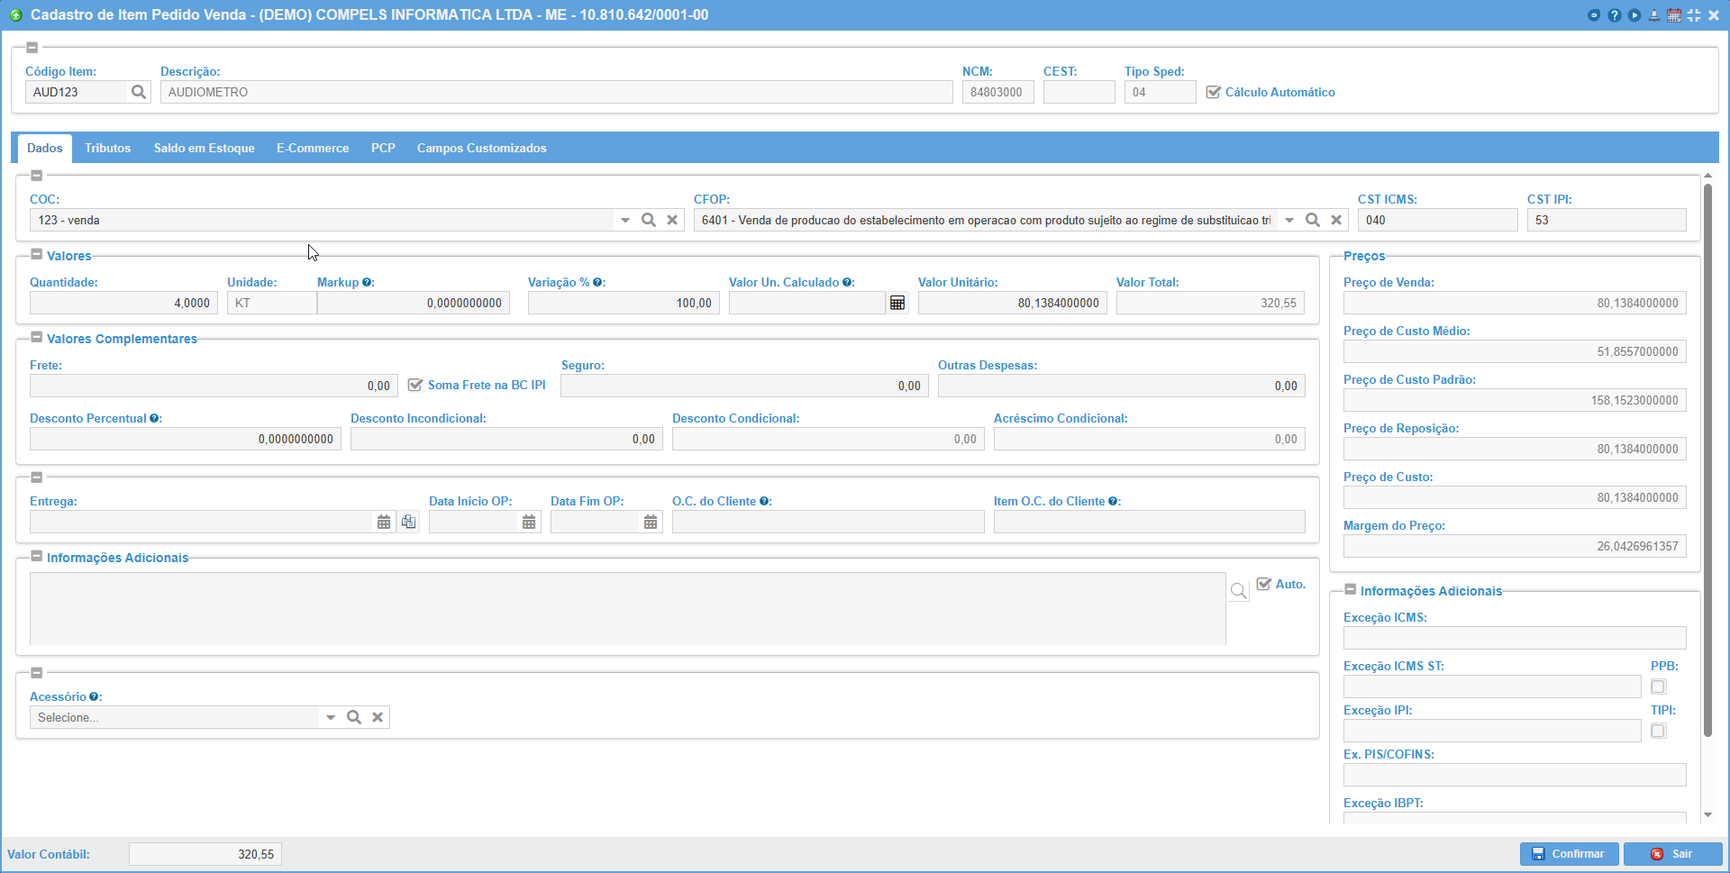Click the Valor Unitário input field

coord(1013,303)
